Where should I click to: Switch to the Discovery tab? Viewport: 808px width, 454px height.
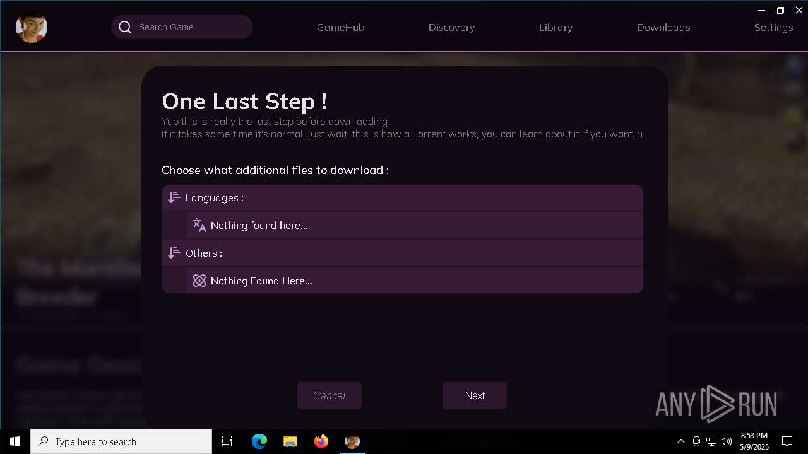tap(451, 27)
